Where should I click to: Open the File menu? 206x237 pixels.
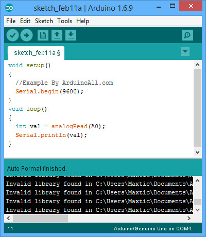click(11, 21)
